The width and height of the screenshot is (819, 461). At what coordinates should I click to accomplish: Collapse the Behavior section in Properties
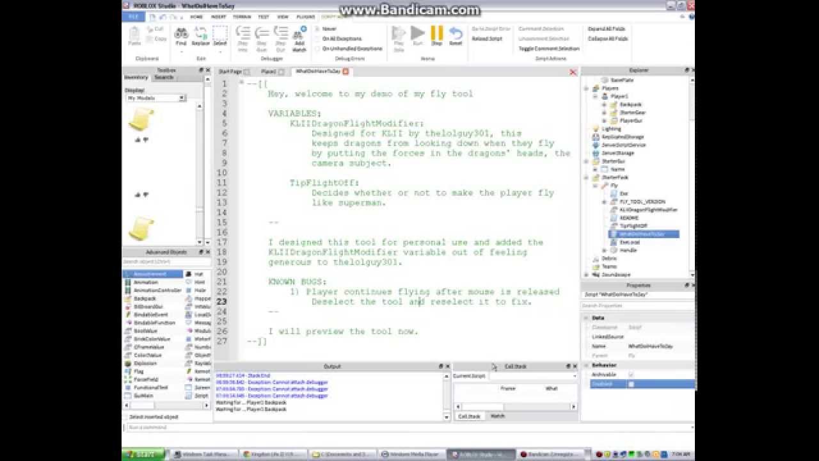tap(585, 365)
